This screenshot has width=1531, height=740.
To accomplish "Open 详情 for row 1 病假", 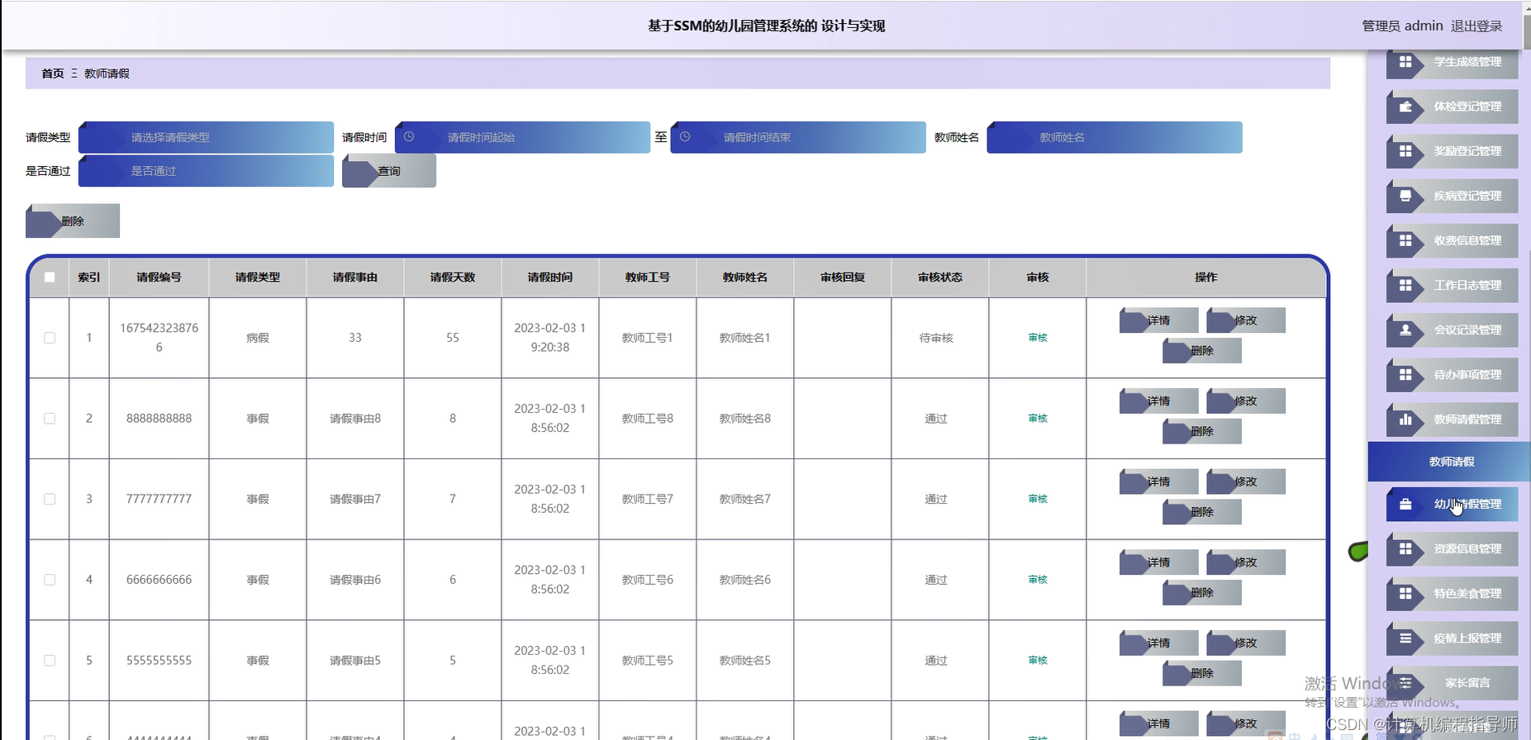I will coord(1158,320).
